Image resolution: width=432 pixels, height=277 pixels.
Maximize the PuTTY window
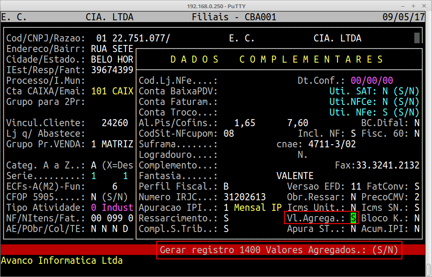point(413,6)
